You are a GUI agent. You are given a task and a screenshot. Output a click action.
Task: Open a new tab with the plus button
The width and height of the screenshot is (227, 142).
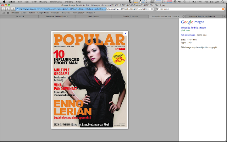[225, 16]
